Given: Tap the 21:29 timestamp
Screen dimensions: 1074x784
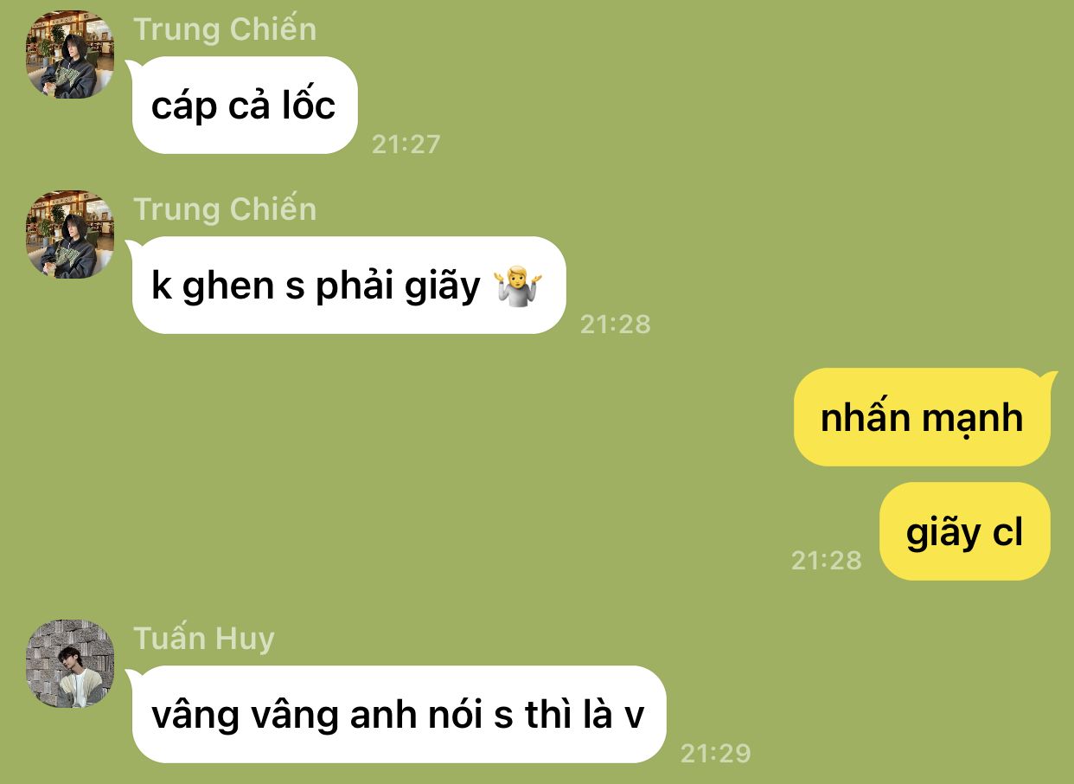Looking at the screenshot, I should (716, 753).
